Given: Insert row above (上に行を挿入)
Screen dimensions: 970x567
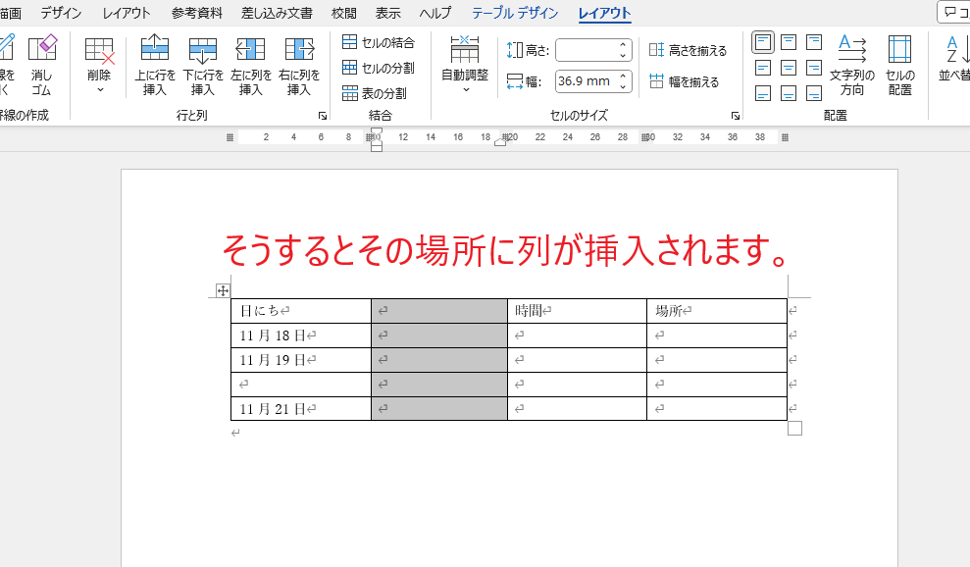Looking at the screenshot, I should (155, 65).
